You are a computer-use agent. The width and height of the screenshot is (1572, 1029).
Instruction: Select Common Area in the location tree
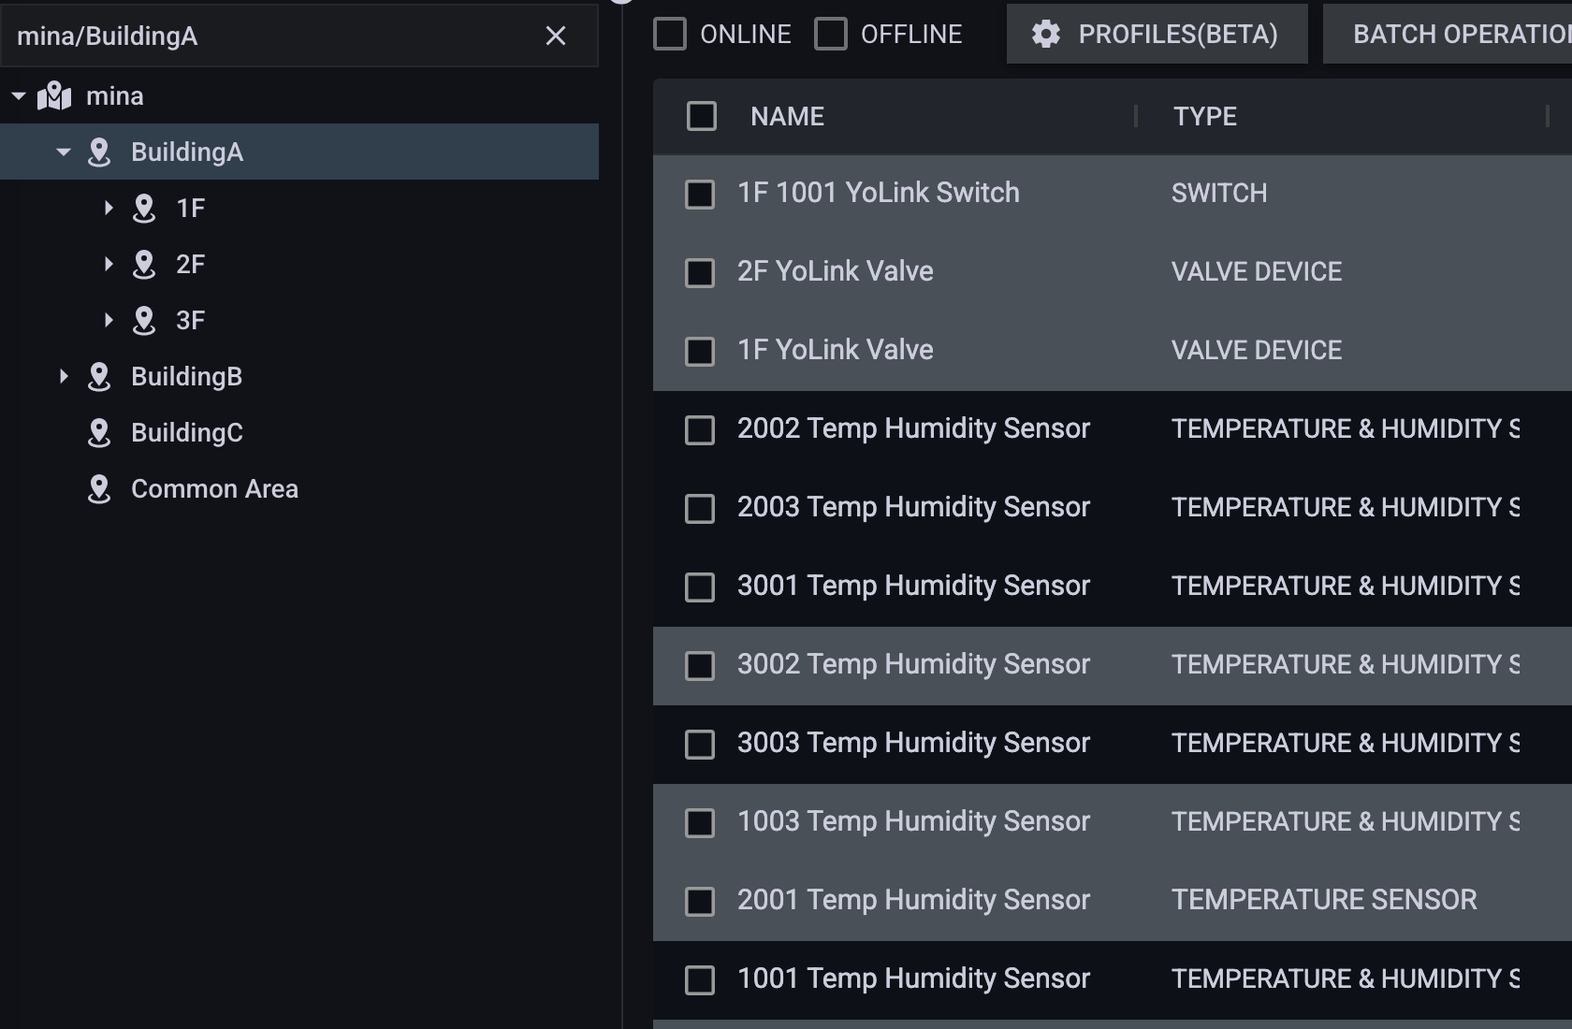pyautogui.click(x=214, y=488)
